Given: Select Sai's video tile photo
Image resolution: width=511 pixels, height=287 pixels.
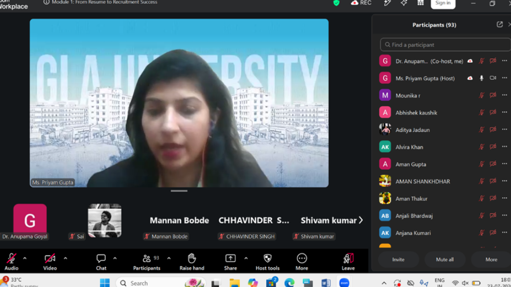Looking at the screenshot, I should [105, 221].
